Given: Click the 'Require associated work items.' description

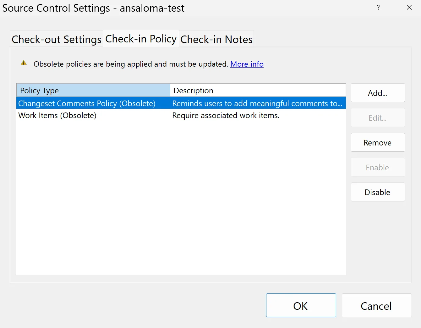Looking at the screenshot, I should point(226,115).
